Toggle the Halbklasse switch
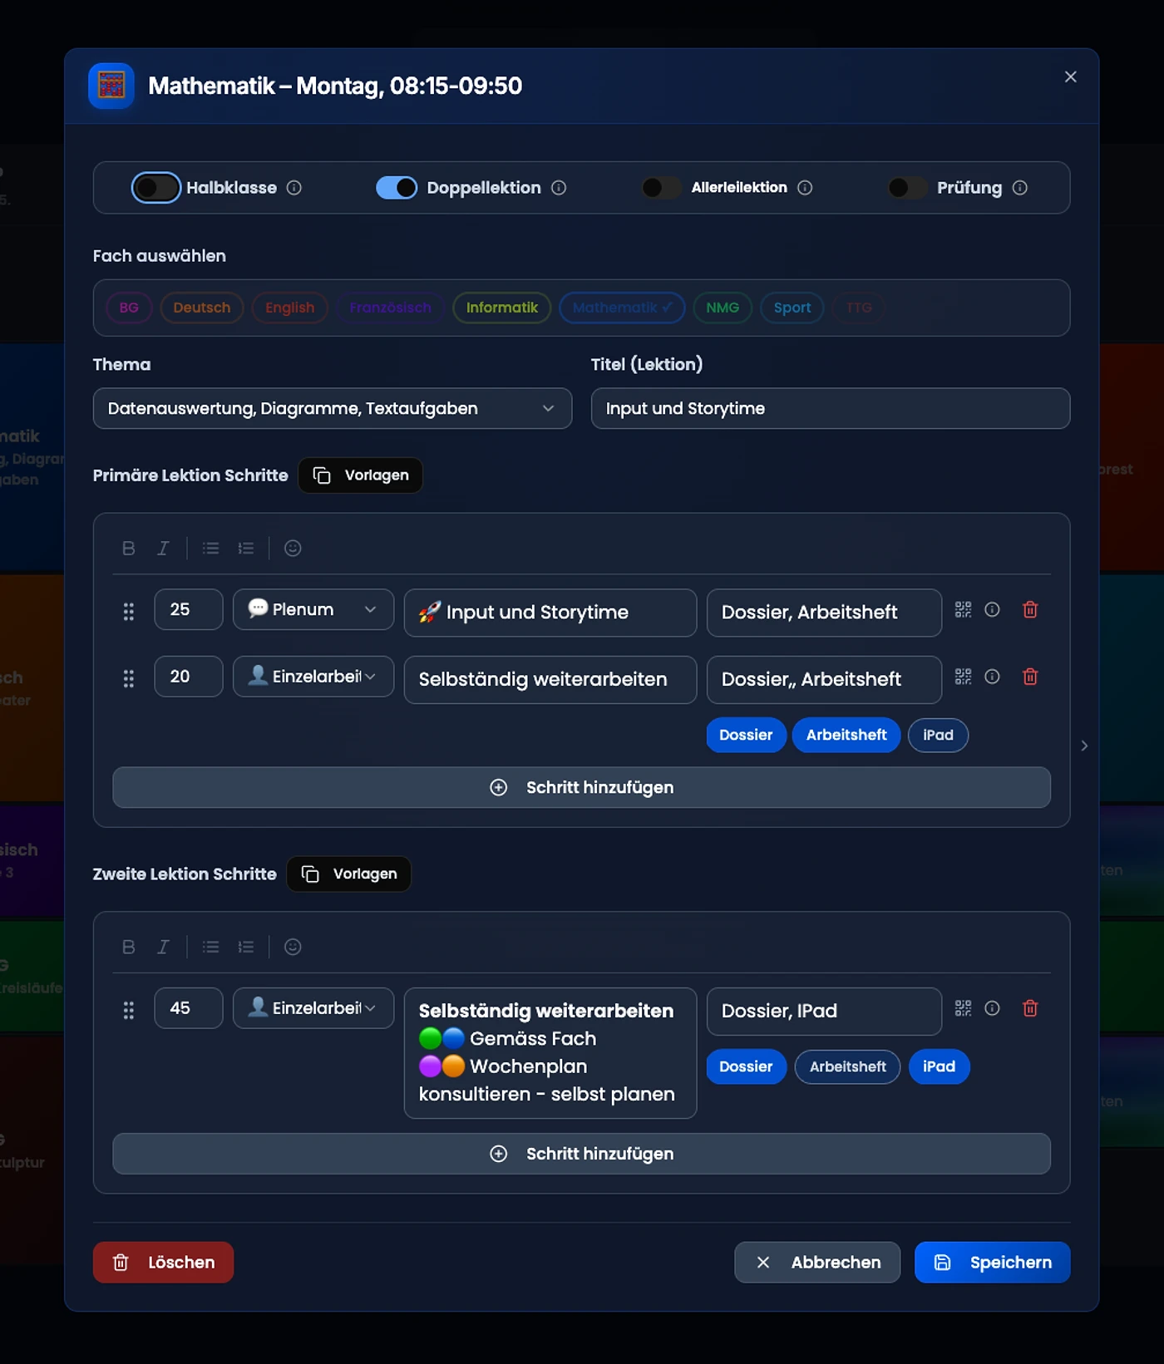The width and height of the screenshot is (1164, 1364). pyautogui.click(x=156, y=188)
